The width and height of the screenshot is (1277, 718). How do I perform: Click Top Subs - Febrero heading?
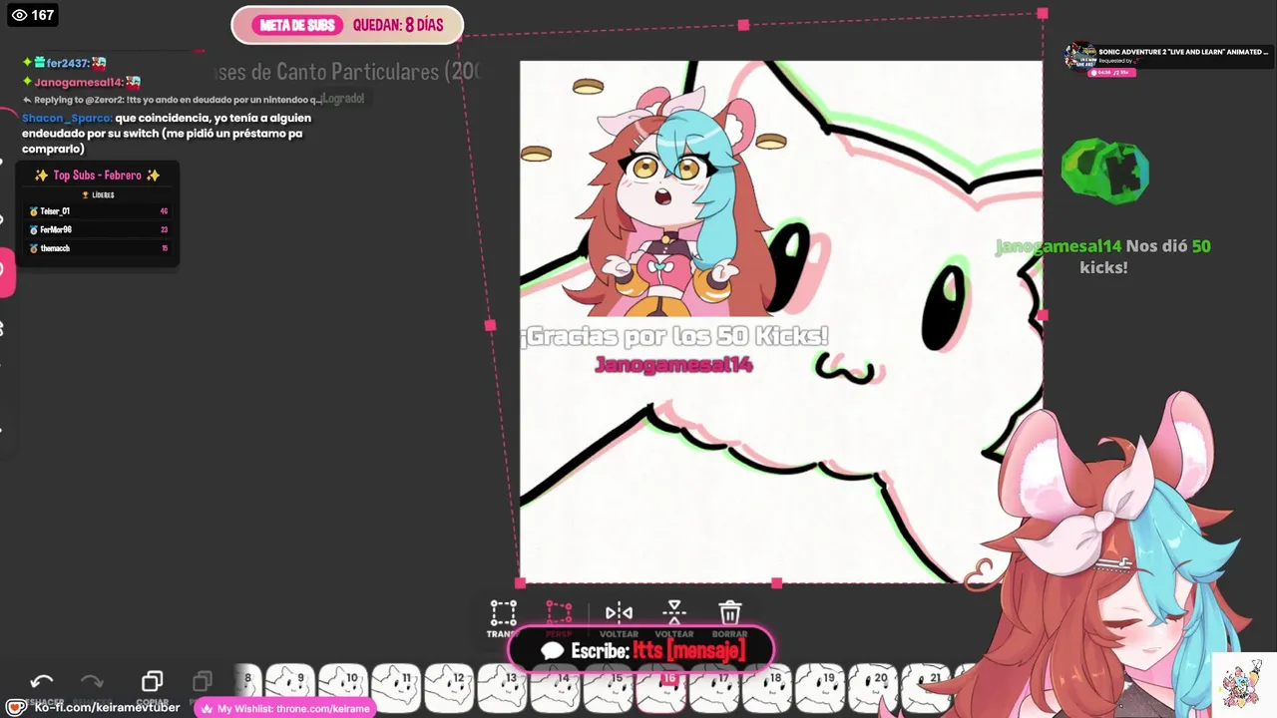[97, 176]
